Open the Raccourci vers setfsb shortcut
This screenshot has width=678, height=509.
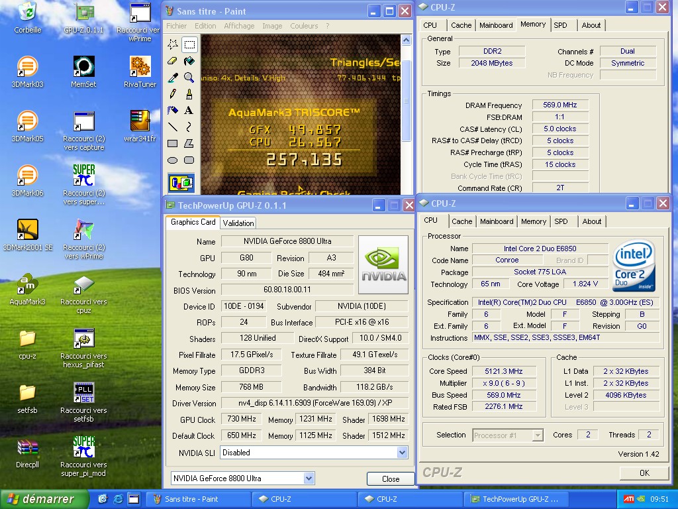(83, 392)
